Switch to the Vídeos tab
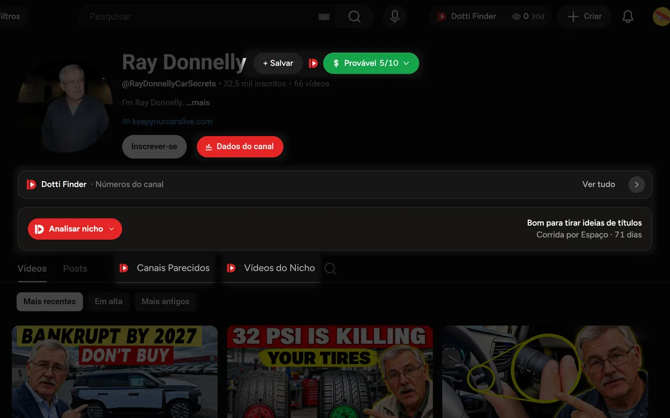 (x=32, y=269)
